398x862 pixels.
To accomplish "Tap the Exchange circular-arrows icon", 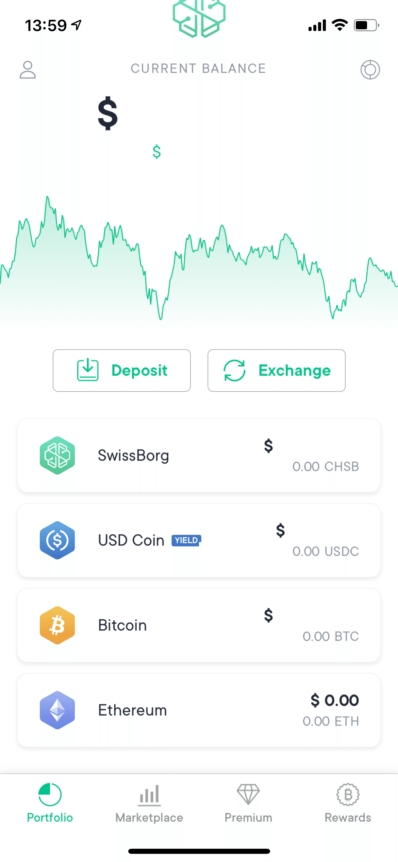I will click(x=234, y=370).
